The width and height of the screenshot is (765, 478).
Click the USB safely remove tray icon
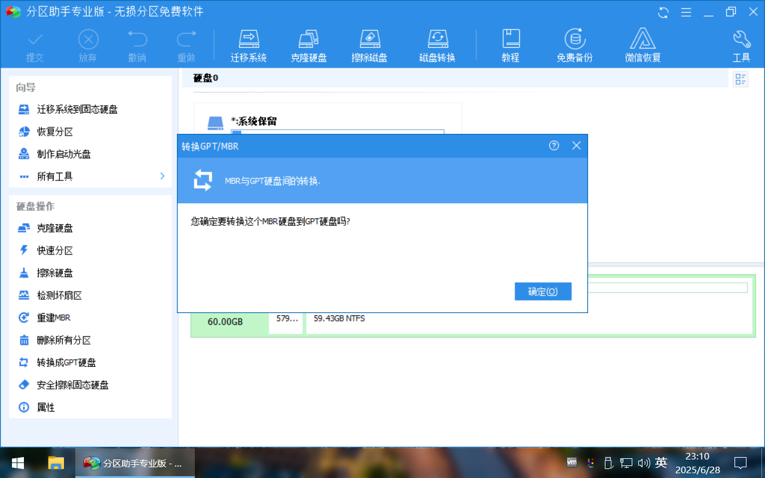[608, 462]
